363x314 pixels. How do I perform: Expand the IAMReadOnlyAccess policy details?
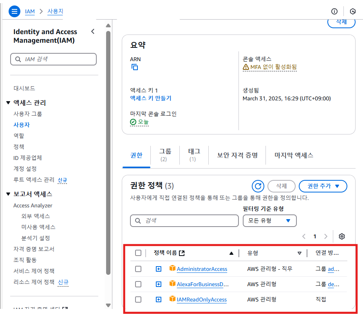coord(159,299)
